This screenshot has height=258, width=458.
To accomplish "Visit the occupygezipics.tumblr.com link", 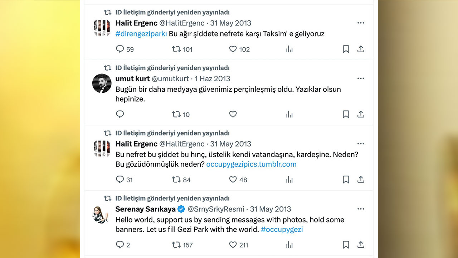I will click(251, 164).
